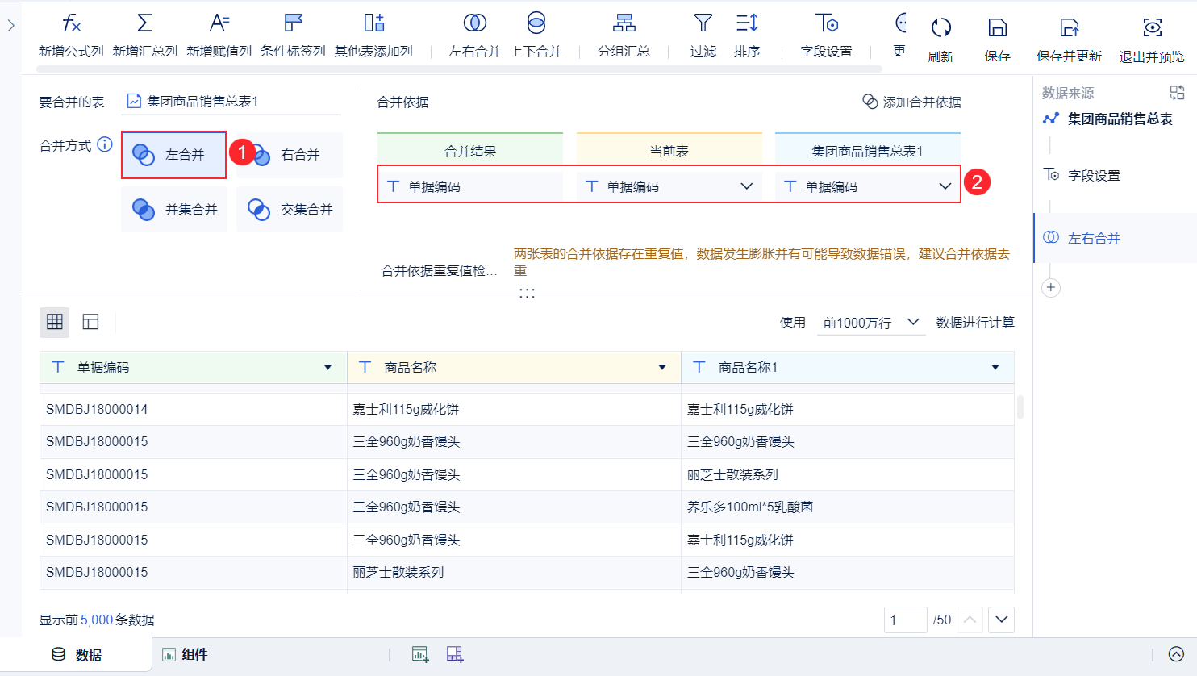Click the 合并依据重复值检... label

440,270
